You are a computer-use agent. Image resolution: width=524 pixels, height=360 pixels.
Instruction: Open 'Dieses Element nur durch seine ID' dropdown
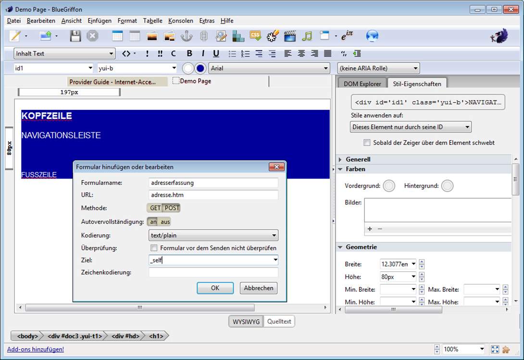[411, 127]
